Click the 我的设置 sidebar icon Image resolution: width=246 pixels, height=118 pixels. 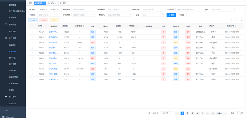[x=6, y=24]
